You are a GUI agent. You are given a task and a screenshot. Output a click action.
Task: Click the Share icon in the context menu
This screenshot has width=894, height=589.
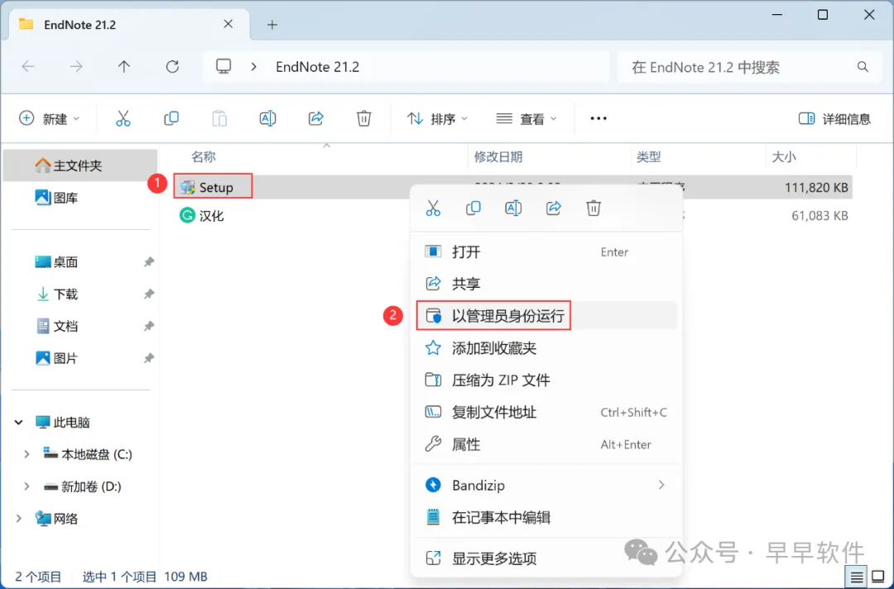point(554,208)
